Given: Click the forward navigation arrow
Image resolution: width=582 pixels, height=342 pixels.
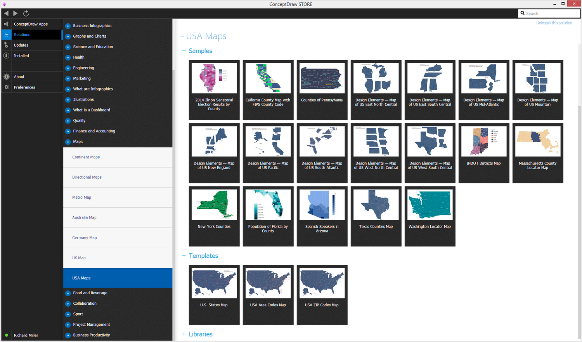Looking at the screenshot, I should coord(16,13).
